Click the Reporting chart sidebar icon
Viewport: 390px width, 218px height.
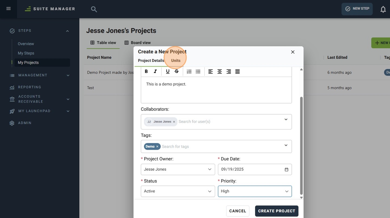[12, 88]
